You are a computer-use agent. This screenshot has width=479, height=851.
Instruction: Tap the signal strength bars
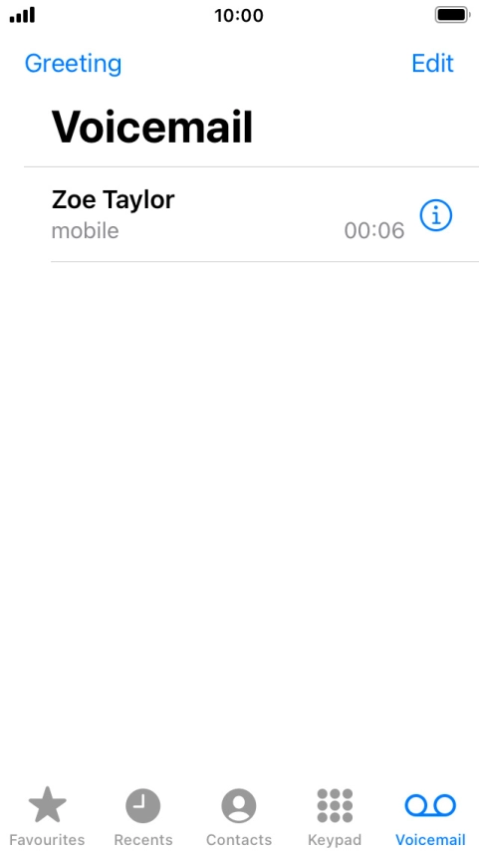pos(22,15)
